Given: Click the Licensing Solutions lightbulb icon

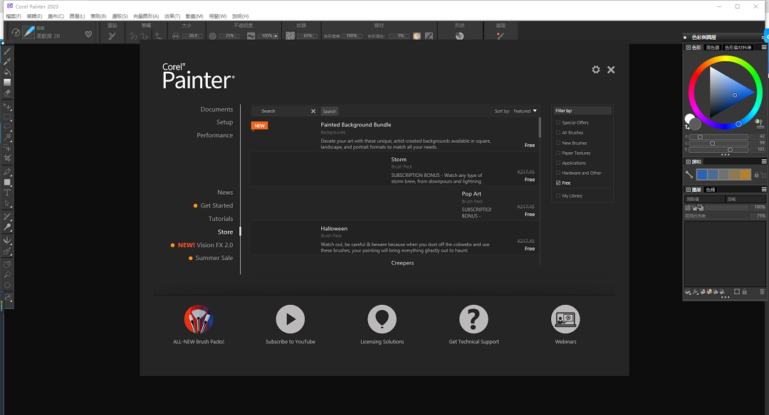Looking at the screenshot, I should coord(382,320).
